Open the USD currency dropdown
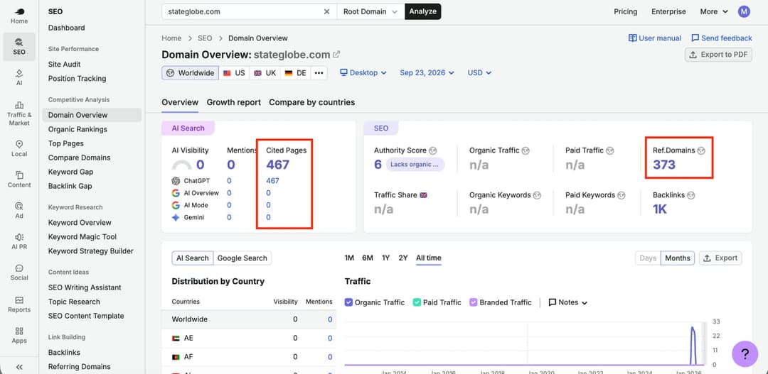The image size is (768, 374). (479, 73)
